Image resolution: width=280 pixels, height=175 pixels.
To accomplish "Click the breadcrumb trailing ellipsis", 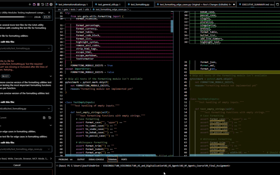I will pyautogui.click(x=130, y=10).
